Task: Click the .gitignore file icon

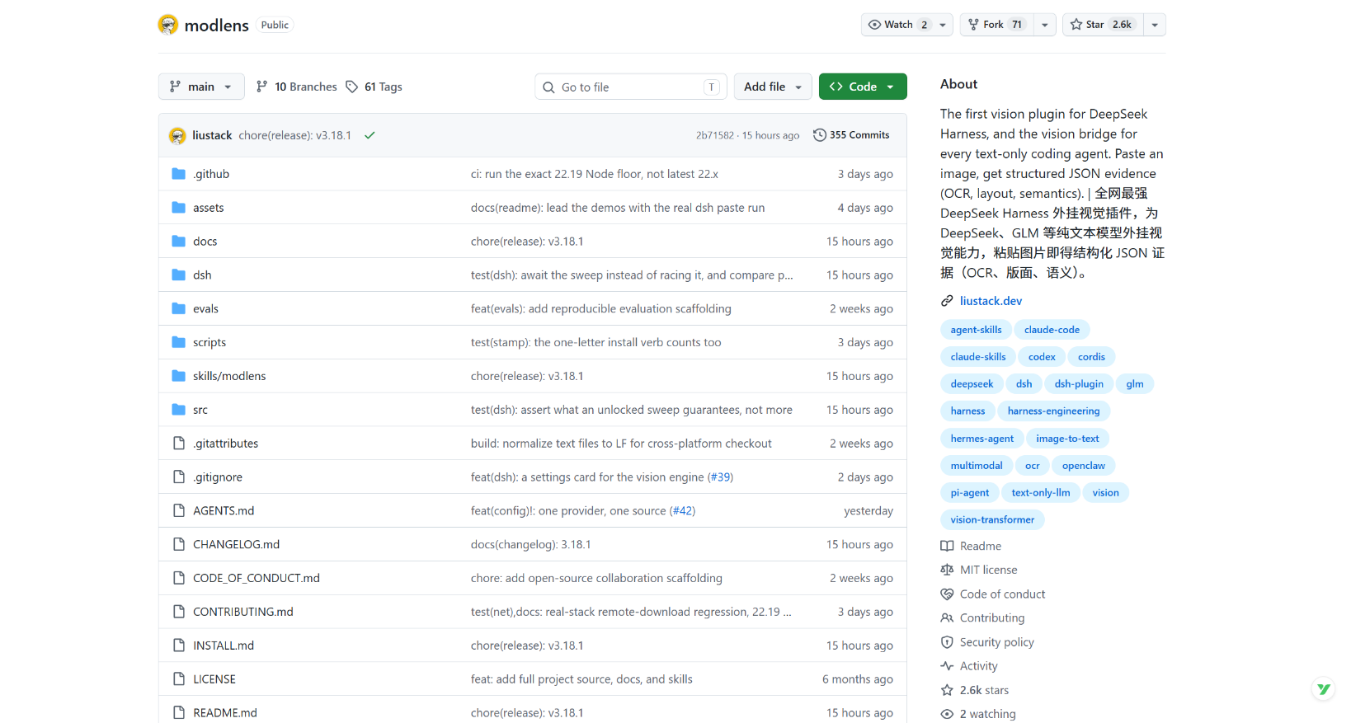Action: pos(179,477)
